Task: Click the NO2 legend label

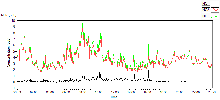Action: coord(206,10)
